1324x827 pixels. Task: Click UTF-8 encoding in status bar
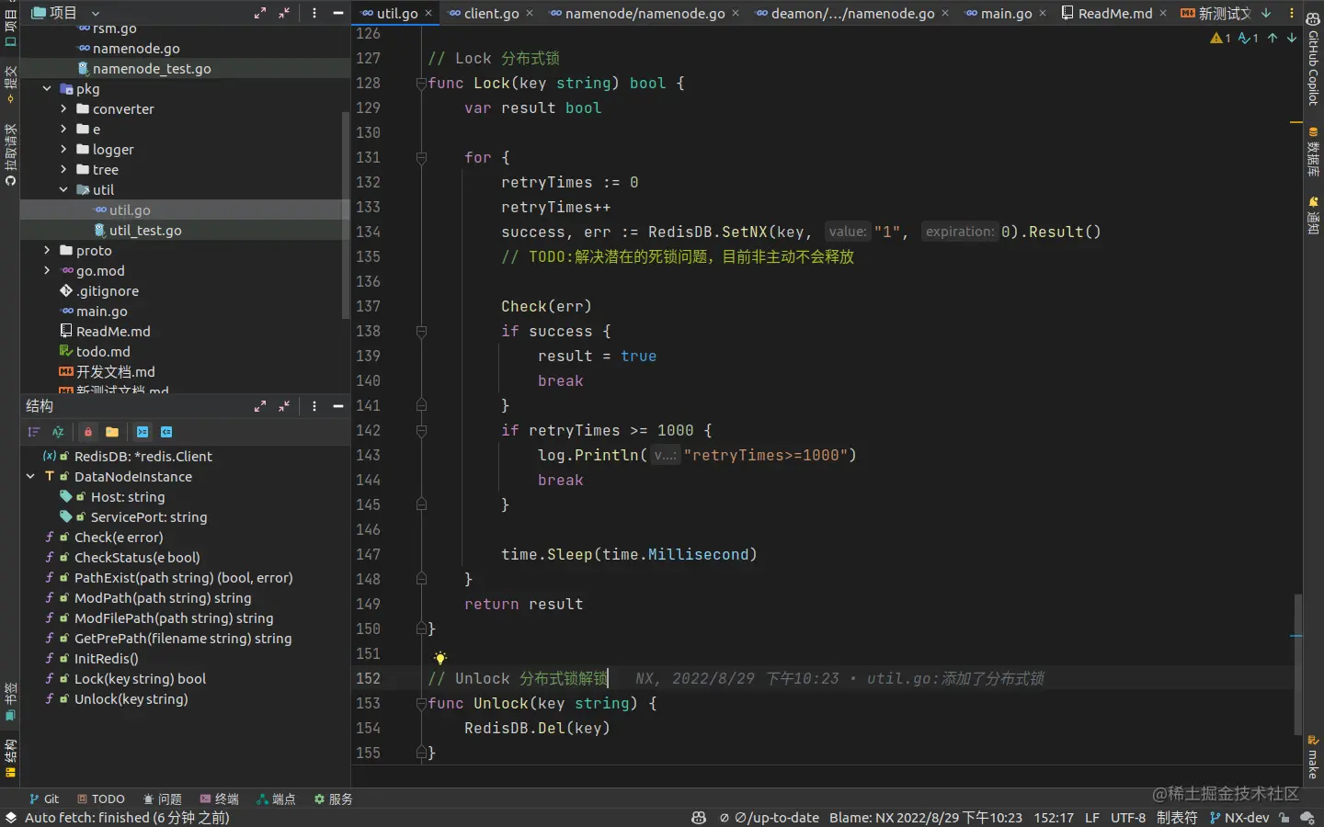point(1128,818)
